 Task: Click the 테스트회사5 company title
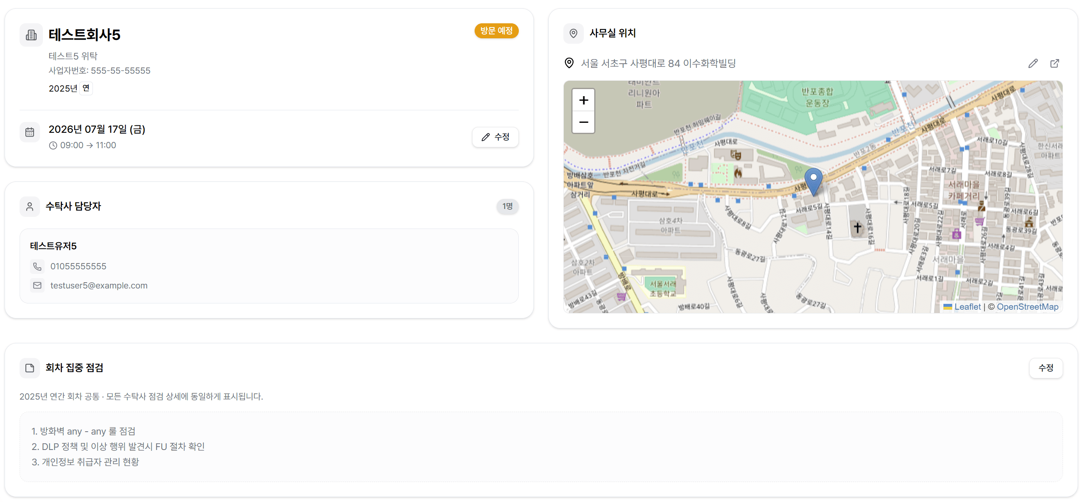tap(85, 35)
